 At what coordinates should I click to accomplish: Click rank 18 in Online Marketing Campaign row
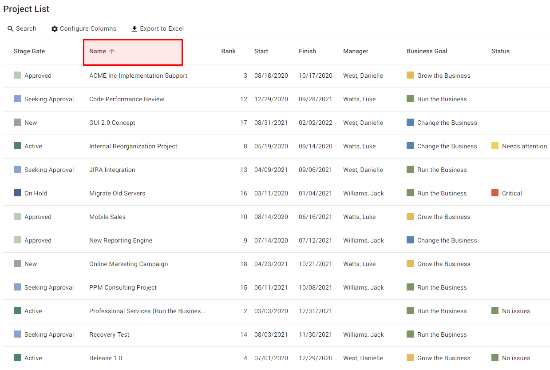(x=243, y=264)
